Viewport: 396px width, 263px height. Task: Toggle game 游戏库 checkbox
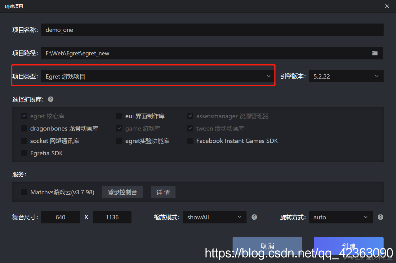(x=119, y=128)
